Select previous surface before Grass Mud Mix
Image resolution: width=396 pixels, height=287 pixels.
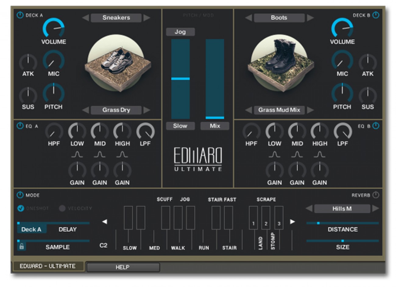[x=249, y=110]
